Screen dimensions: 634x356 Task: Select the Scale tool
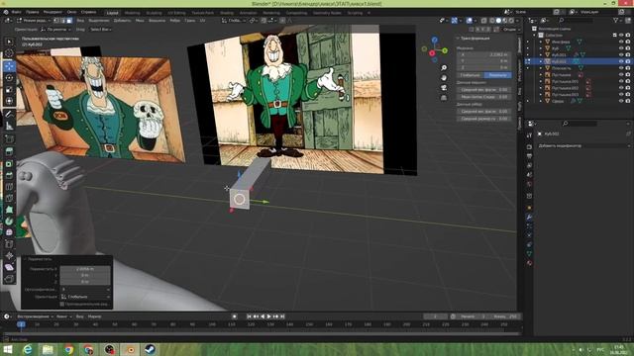(x=9, y=90)
